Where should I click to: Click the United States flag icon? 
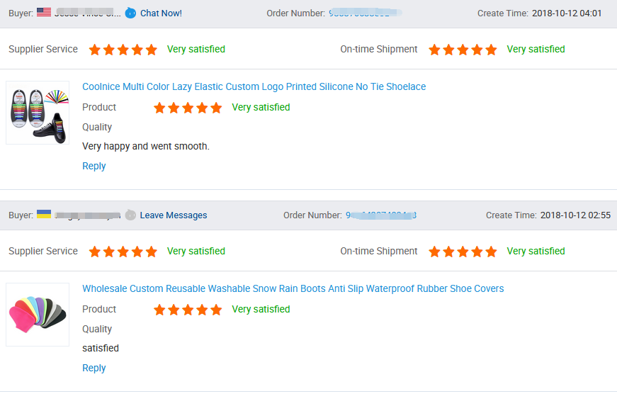coord(44,12)
